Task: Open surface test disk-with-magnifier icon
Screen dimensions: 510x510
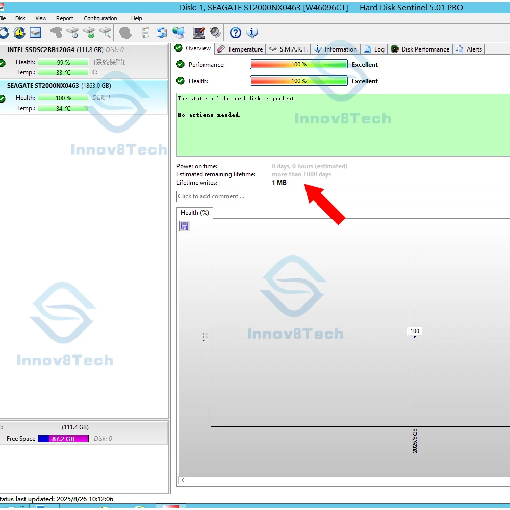Action: click(x=105, y=33)
